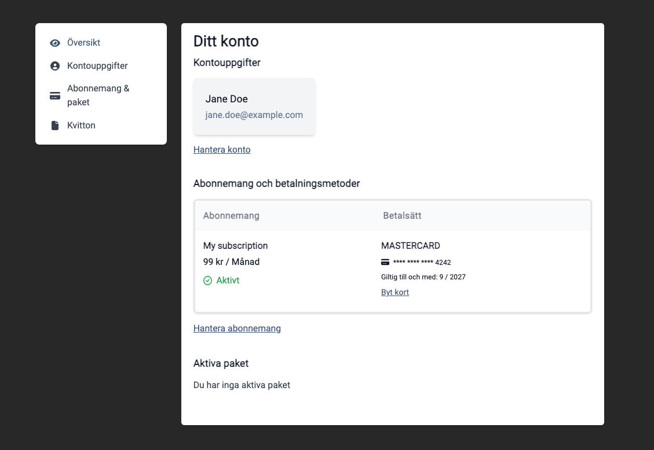Click the Ditt konto heading
Screen dimensions: 654x450
click(226, 41)
